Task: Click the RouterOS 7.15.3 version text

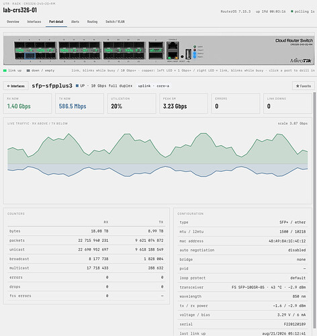Action: click(236, 11)
